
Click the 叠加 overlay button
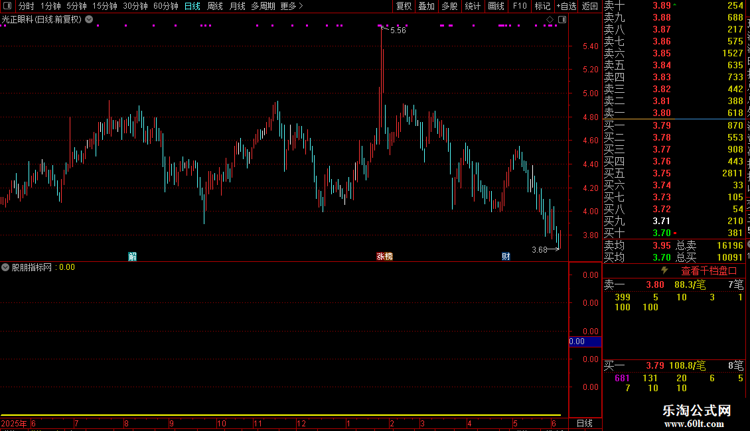pyautogui.click(x=426, y=6)
